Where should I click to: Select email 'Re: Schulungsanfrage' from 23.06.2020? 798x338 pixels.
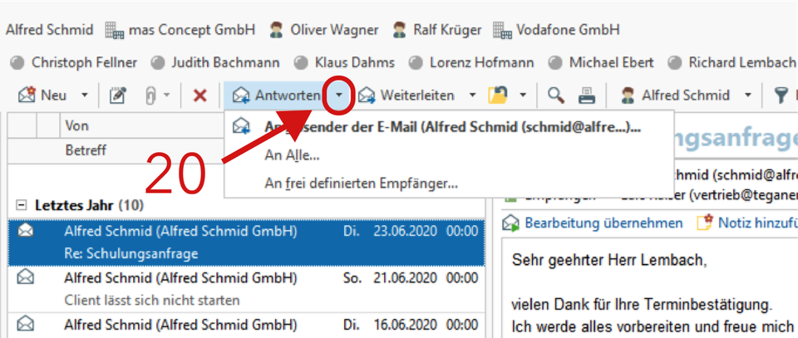(x=246, y=242)
